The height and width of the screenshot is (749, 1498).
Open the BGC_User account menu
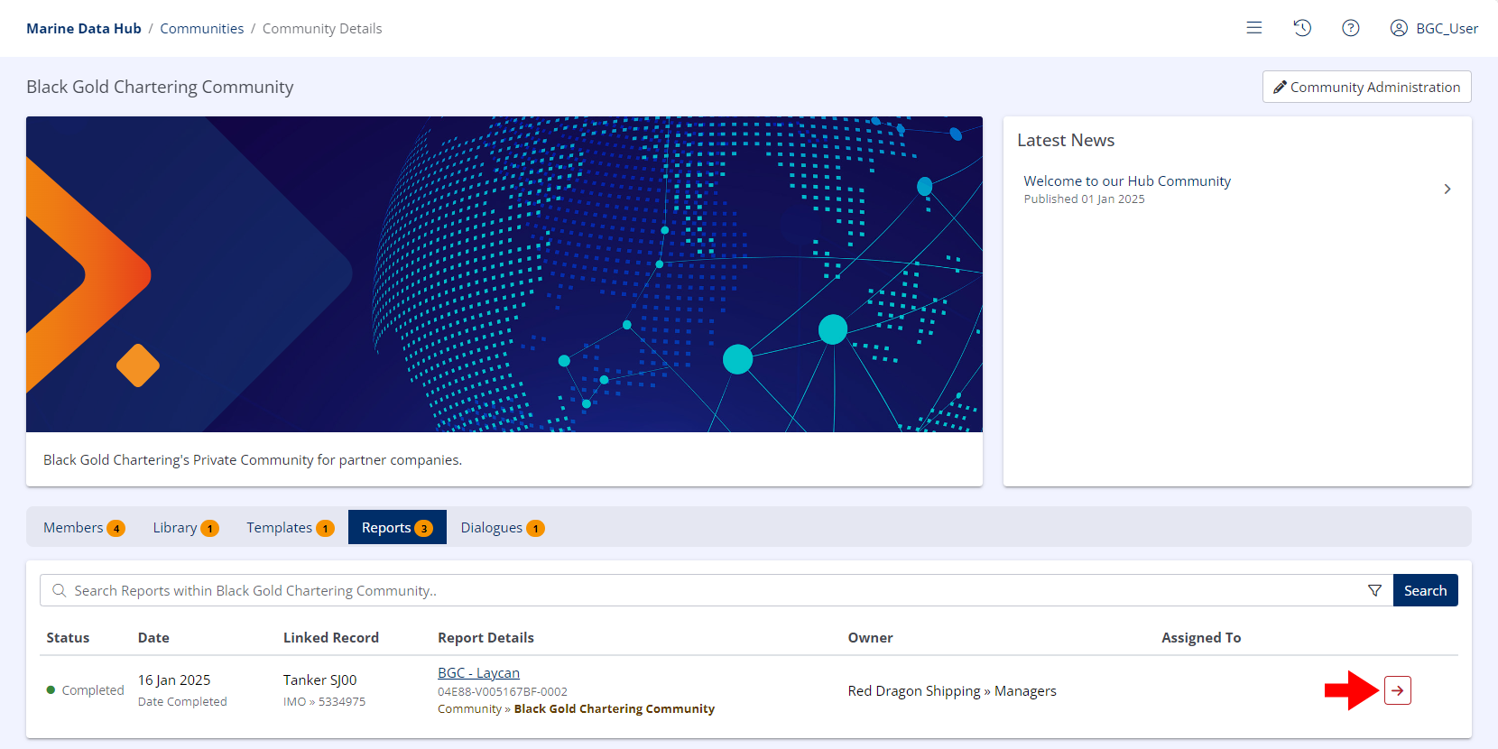click(x=1433, y=28)
